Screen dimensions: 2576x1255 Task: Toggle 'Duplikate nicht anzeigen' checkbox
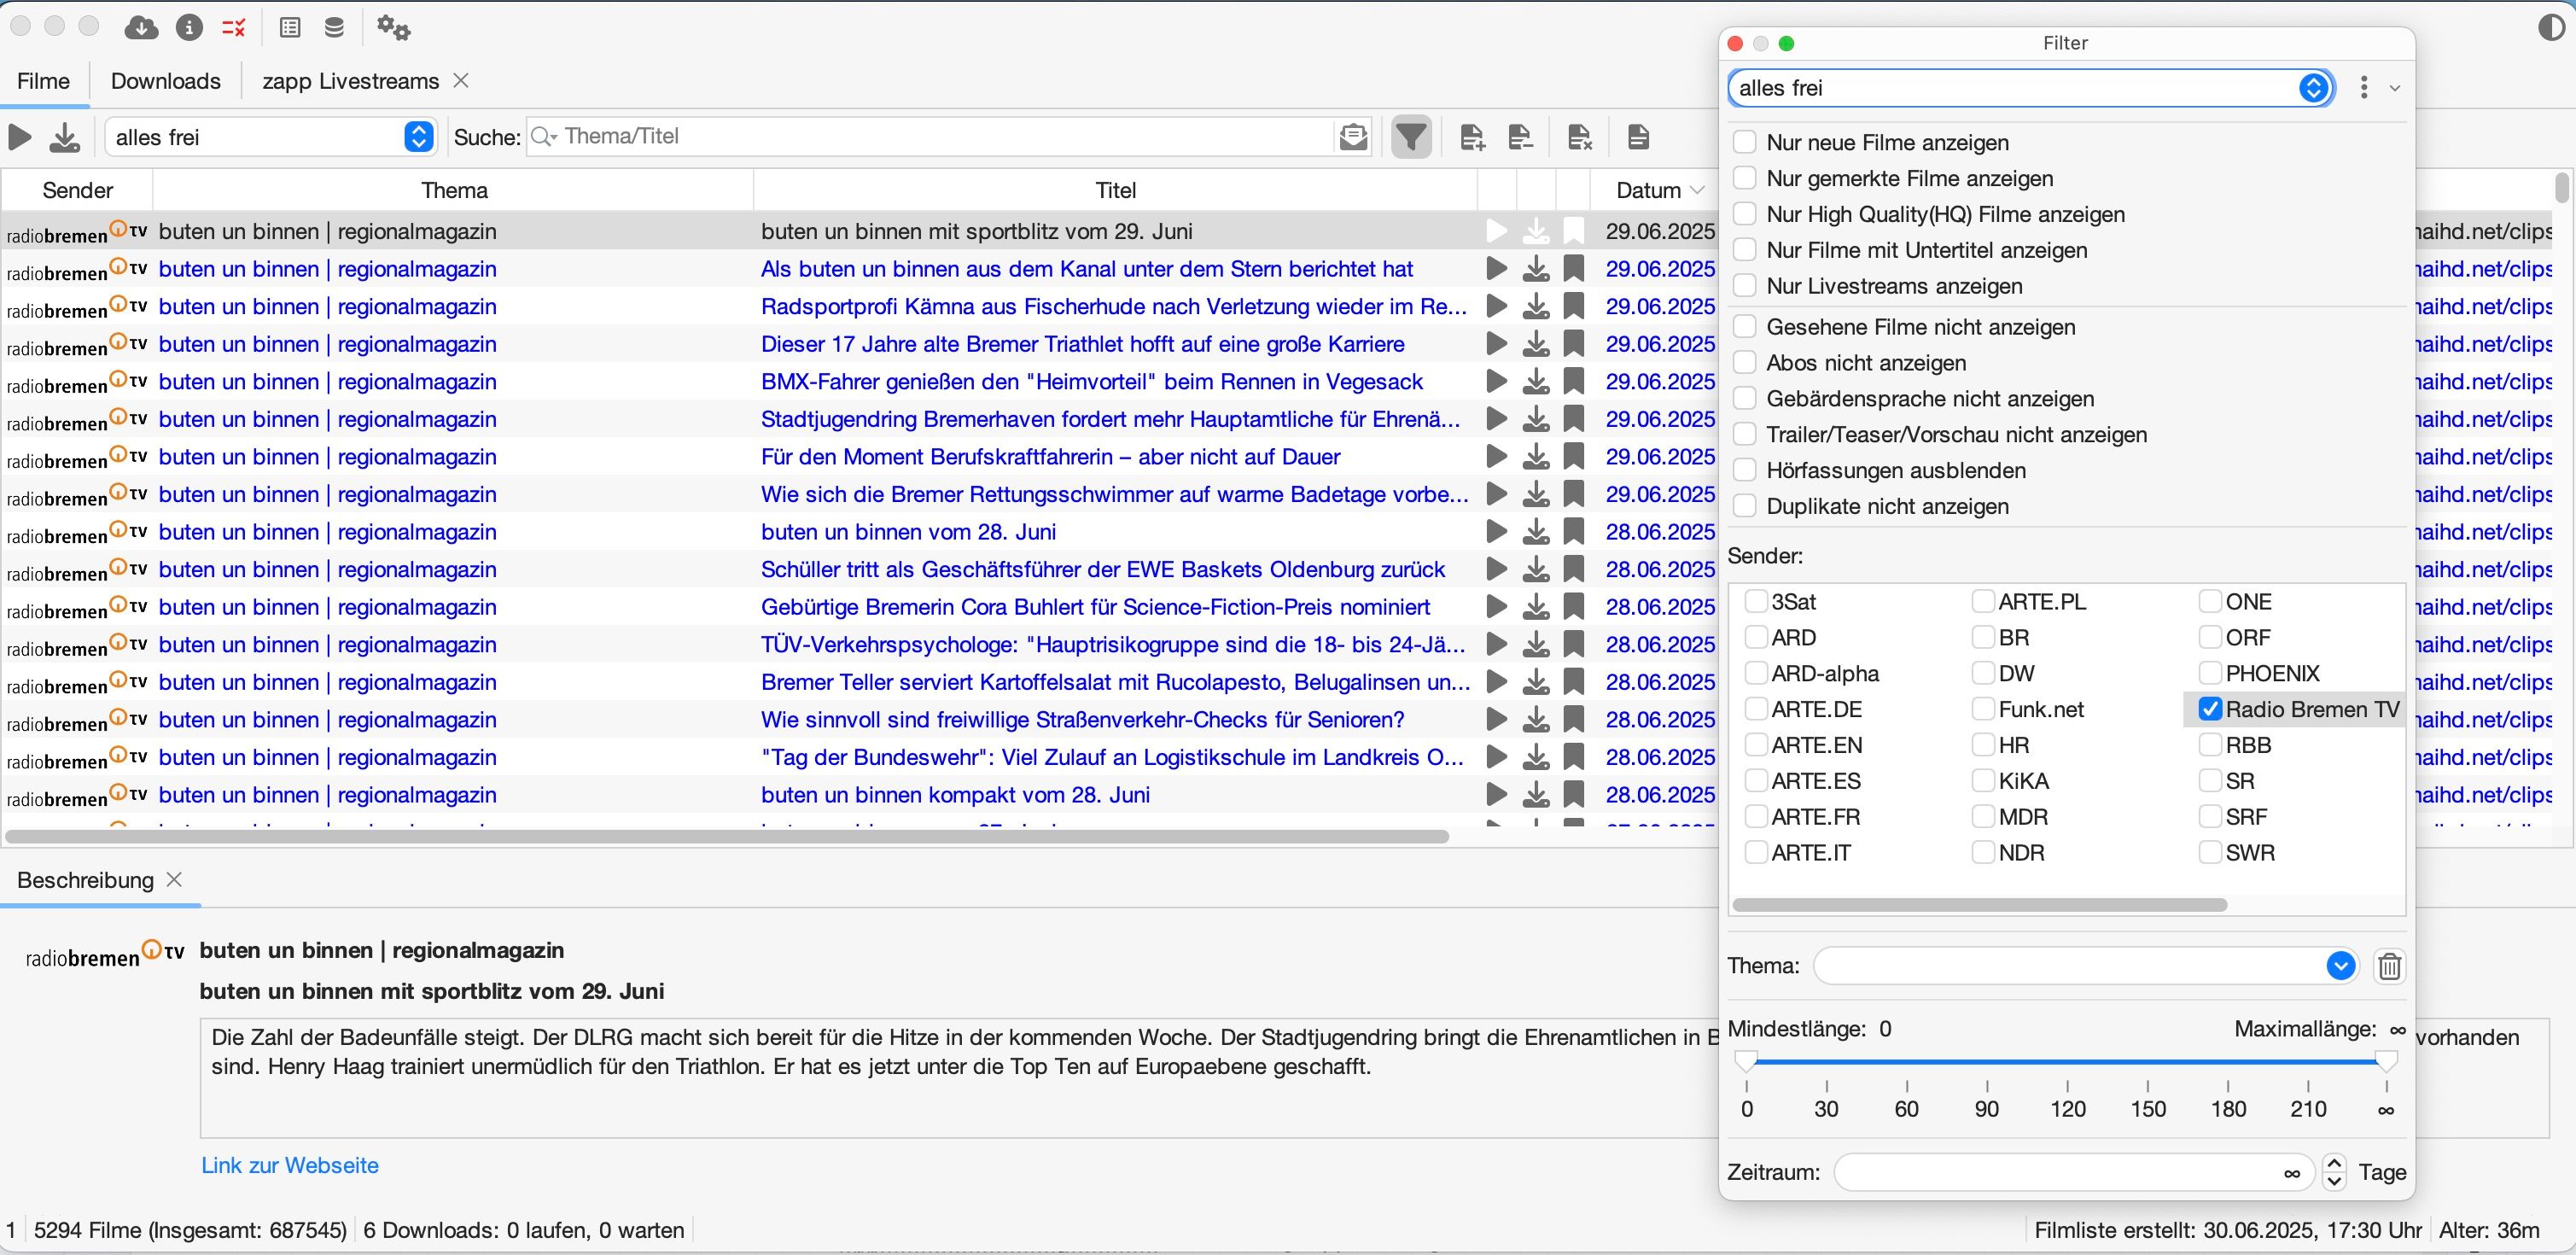pyautogui.click(x=1744, y=506)
